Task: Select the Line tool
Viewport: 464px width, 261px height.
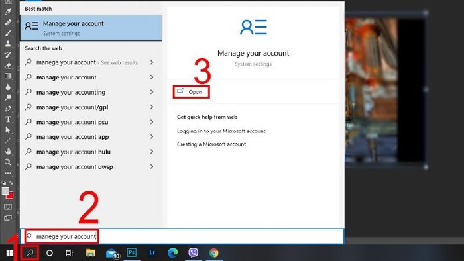Action: click(8, 140)
